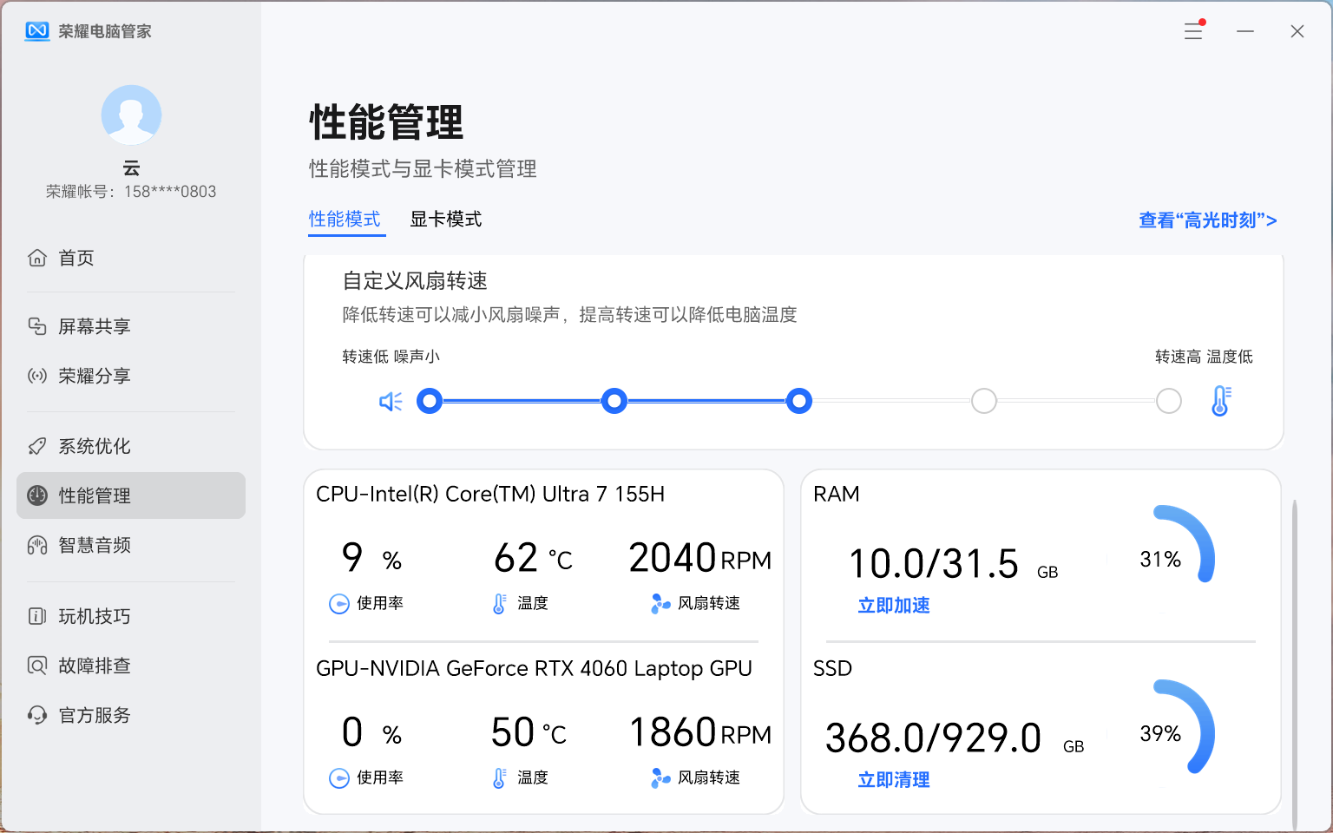This screenshot has height=833, width=1333.
Task: Click the 62 °C CPU temperature value
Action: [x=533, y=558]
